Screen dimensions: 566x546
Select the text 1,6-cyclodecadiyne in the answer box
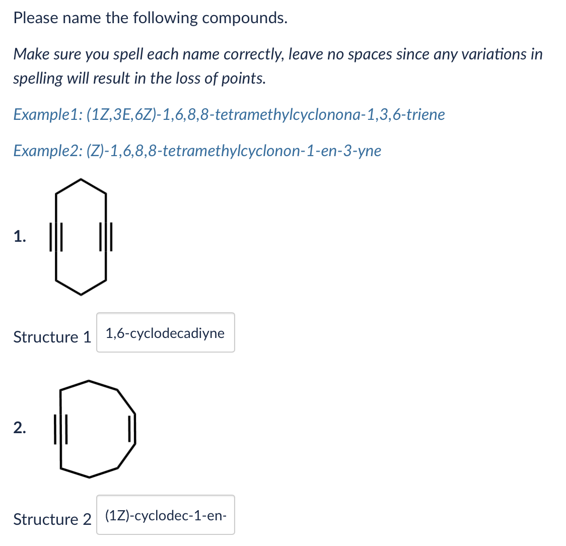164,333
